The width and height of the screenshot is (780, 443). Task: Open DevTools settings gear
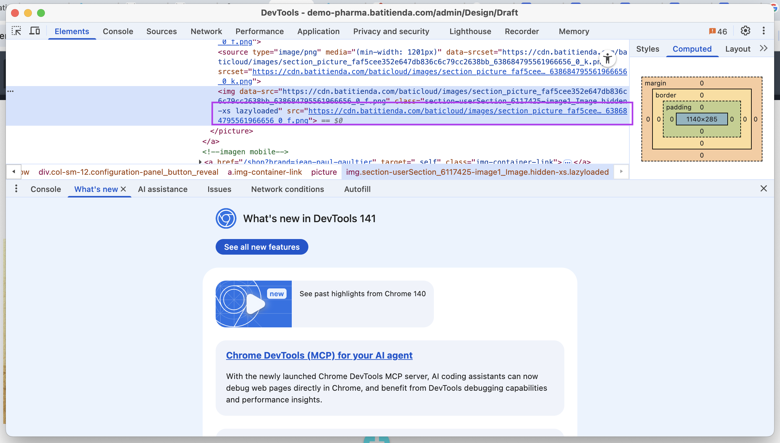click(745, 31)
